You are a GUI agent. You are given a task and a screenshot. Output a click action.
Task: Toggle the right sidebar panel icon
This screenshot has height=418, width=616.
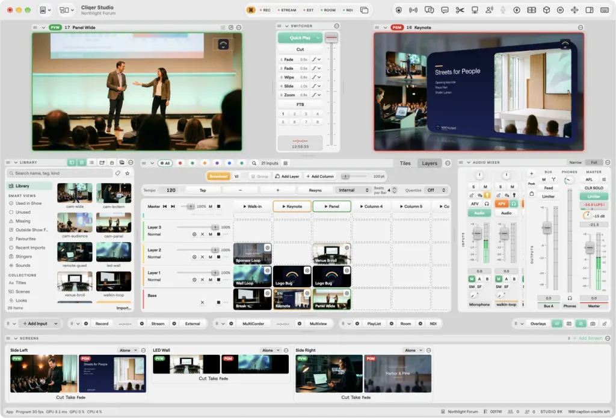pos(590,10)
